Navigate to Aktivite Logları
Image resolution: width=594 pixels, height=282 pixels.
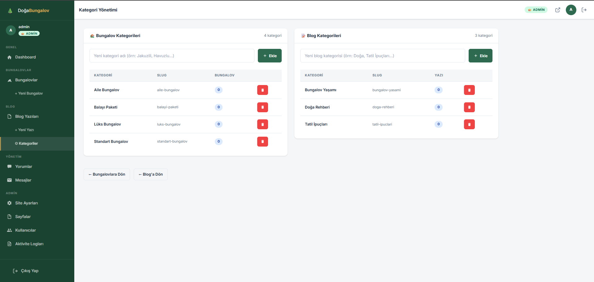pos(29,244)
